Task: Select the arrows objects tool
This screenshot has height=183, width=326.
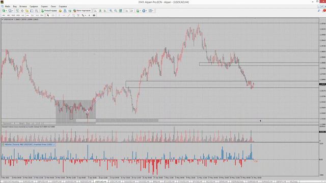Action: coord(83,15)
